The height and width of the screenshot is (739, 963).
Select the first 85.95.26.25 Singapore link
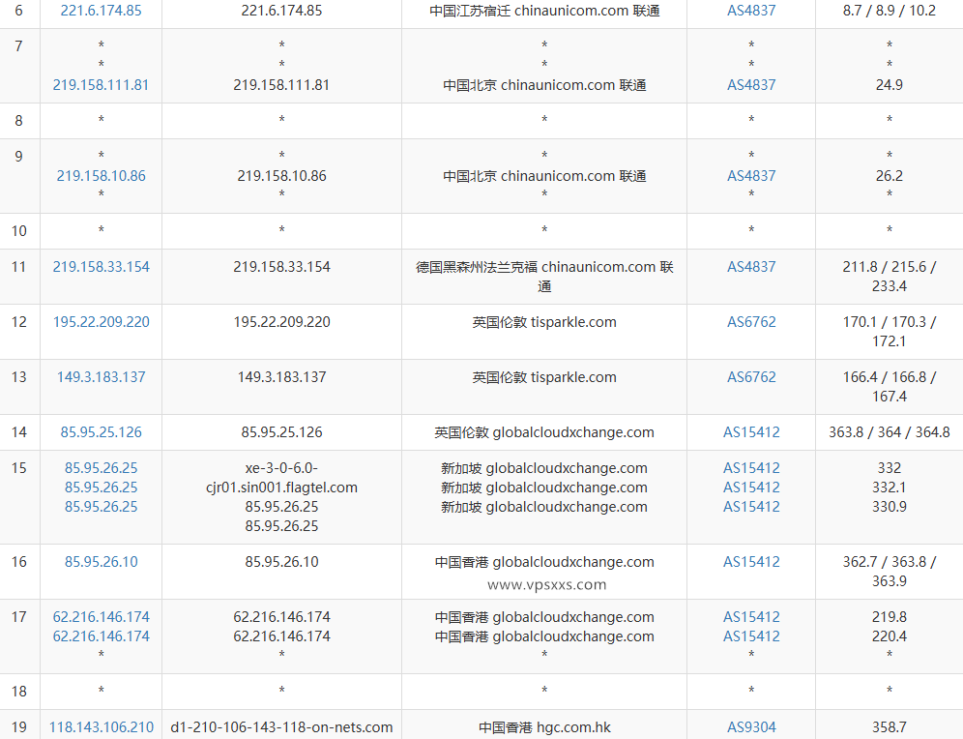[x=101, y=467]
